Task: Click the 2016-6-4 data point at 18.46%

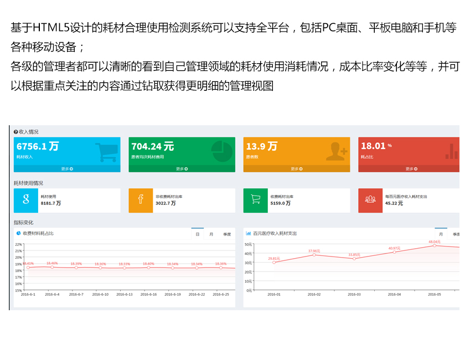Action: (x=52, y=267)
